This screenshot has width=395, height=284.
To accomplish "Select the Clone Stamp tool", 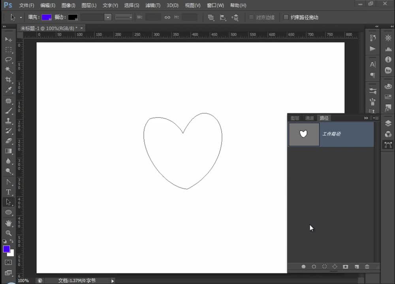I will click(x=8, y=121).
